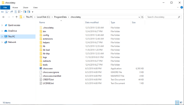This screenshot has height=105, width=184.
Task: Refresh the chocolatey folder view
Action: click(x=142, y=17)
